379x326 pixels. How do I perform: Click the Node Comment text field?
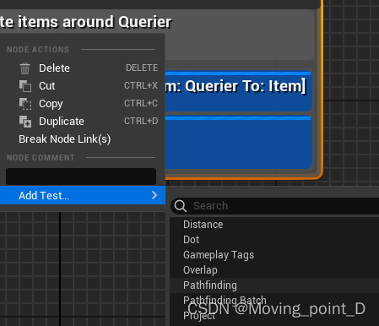point(81,177)
